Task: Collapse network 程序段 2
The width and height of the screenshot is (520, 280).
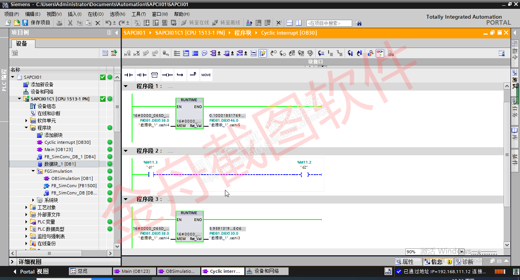Action: coord(125,151)
